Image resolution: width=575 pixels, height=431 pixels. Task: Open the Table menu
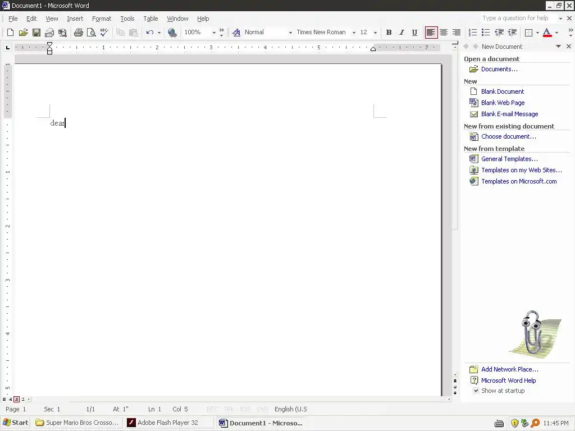150,19
